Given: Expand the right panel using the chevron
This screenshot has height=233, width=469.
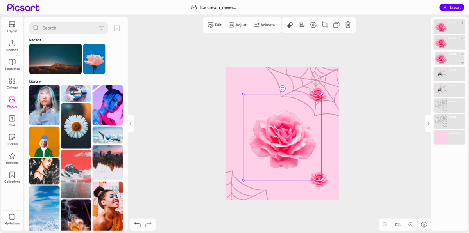Looking at the screenshot, I should click(428, 123).
